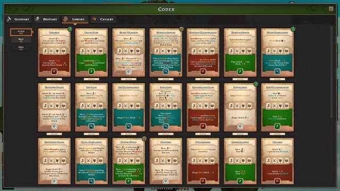340x191 pixels.
Task: Click label button under 'Selected Follower gains' card
Action: coord(240,79)
